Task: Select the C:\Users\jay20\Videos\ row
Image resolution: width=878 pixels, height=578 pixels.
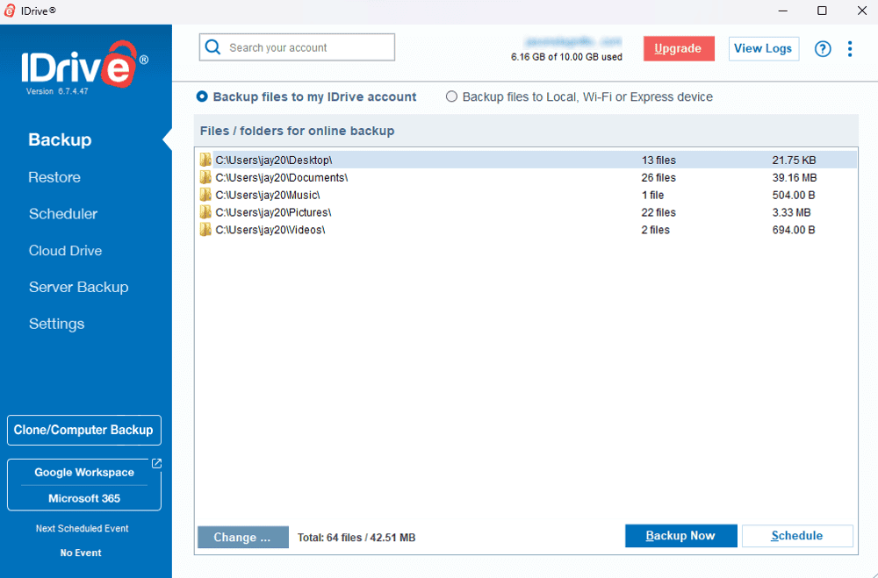Action: pos(528,230)
